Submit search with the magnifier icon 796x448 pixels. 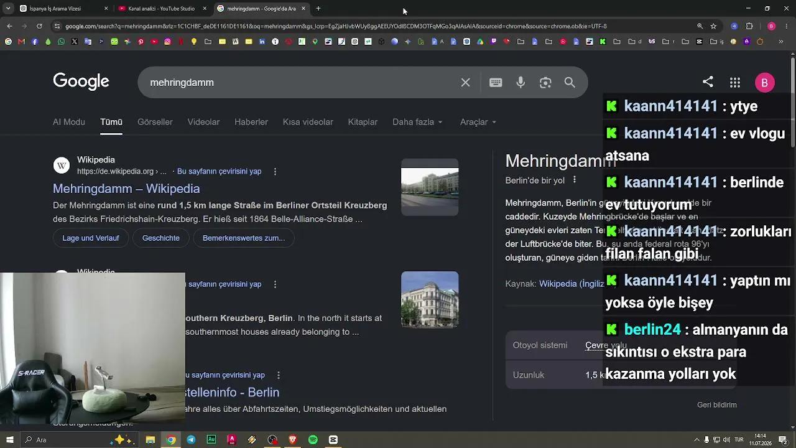(570, 82)
